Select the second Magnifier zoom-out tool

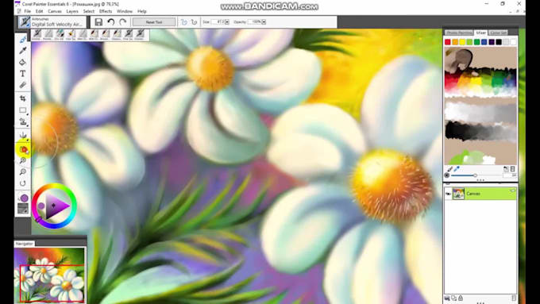23,171
